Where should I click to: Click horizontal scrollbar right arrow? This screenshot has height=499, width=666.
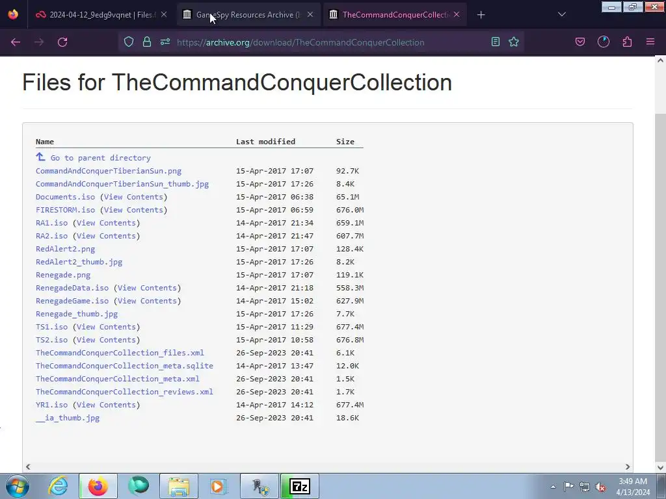tap(628, 467)
